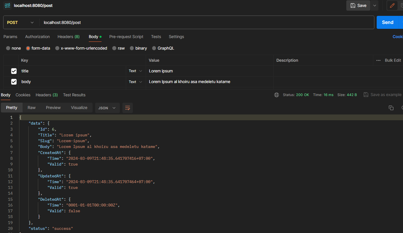Switch to the Headers (8) request tab
Image resolution: width=403 pixels, height=233 pixels.
click(x=69, y=37)
